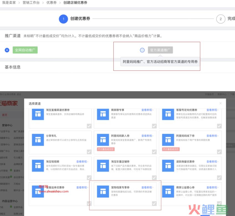Open 首页 in the sidebar
The width and height of the screenshot is (235, 216).
point(5,115)
